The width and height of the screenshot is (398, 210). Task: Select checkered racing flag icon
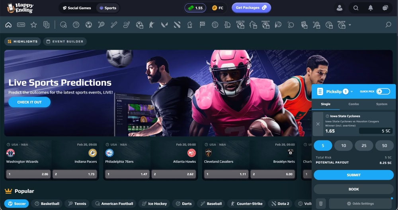point(202,25)
